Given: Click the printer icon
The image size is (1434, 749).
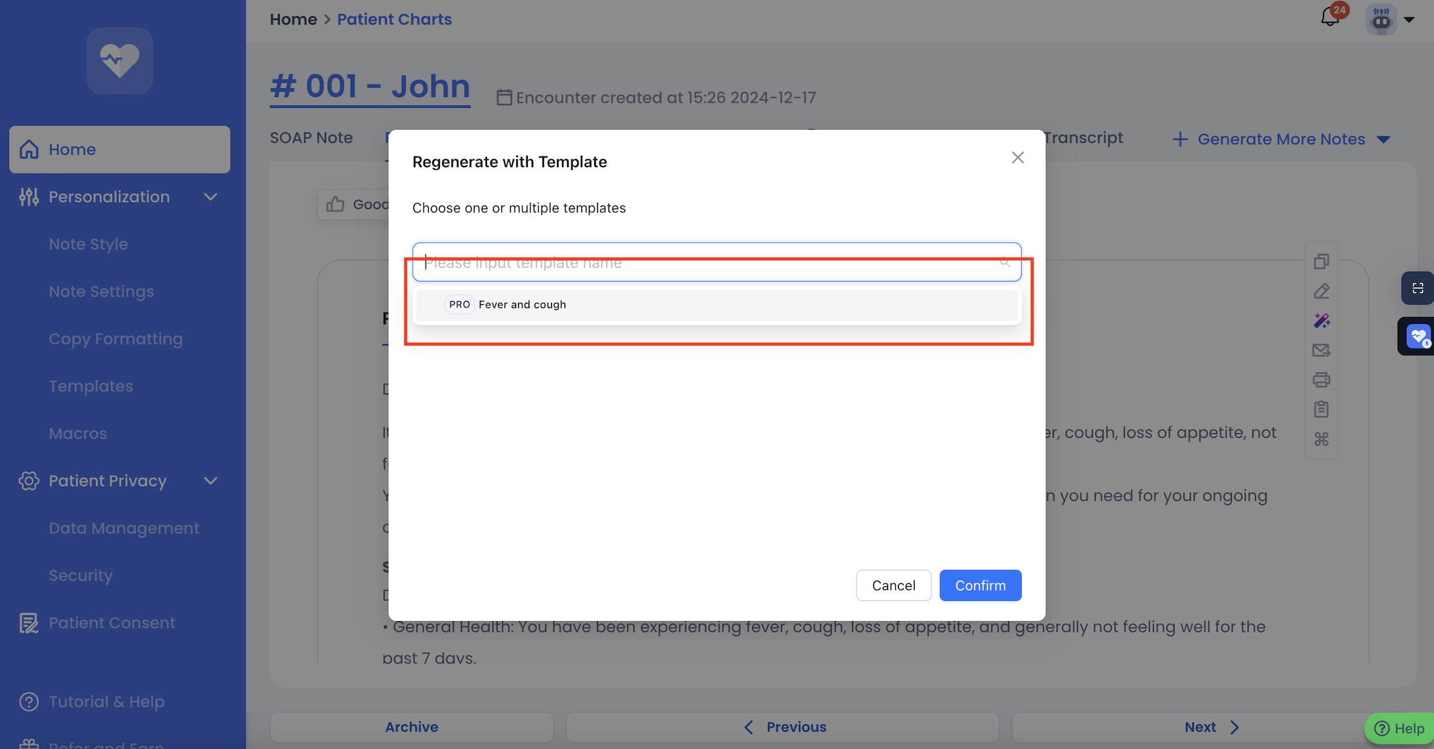Looking at the screenshot, I should (1321, 380).
